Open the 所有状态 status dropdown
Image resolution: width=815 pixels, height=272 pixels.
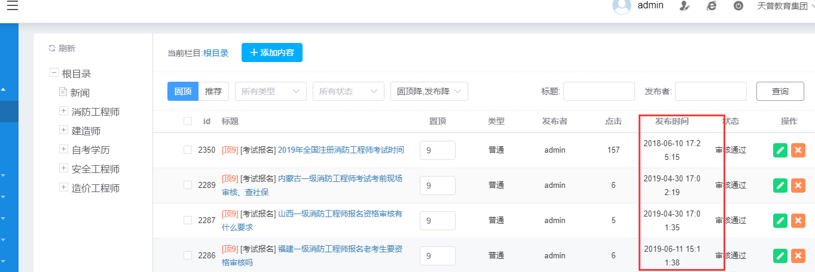[349, 91]
